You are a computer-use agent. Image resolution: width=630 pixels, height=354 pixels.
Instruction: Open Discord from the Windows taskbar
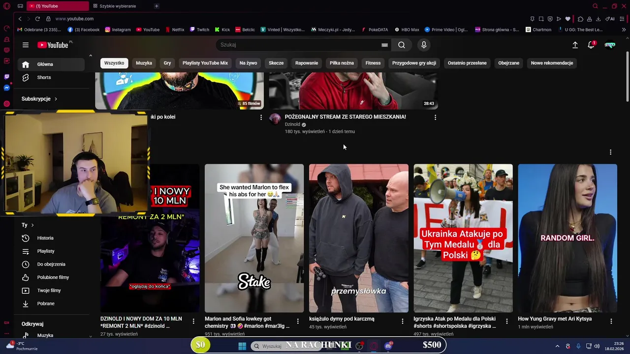(x=388, y=346)
